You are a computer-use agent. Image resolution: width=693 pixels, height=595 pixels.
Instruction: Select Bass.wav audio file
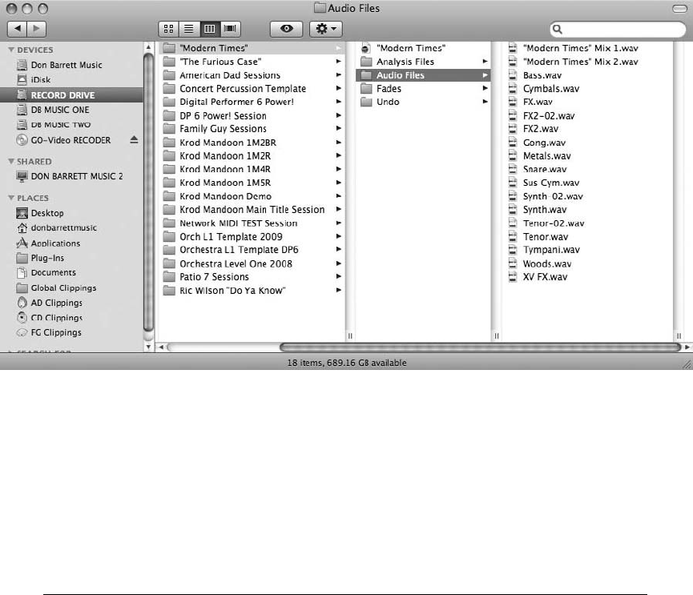click(x=588, y=75)
